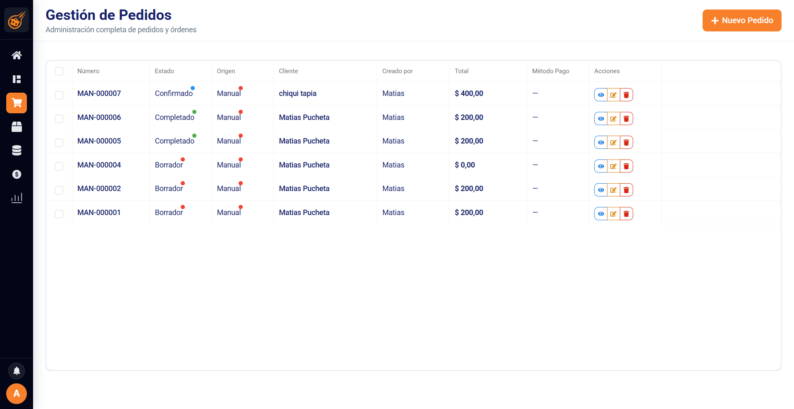Delete order MAN-000005 with trash icon
This screenshot has height=409, width=794.
click(x=627, y=142)
